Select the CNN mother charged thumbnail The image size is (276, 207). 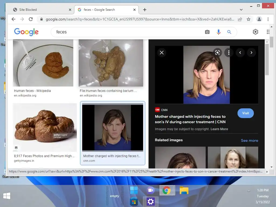coord(113,127)
